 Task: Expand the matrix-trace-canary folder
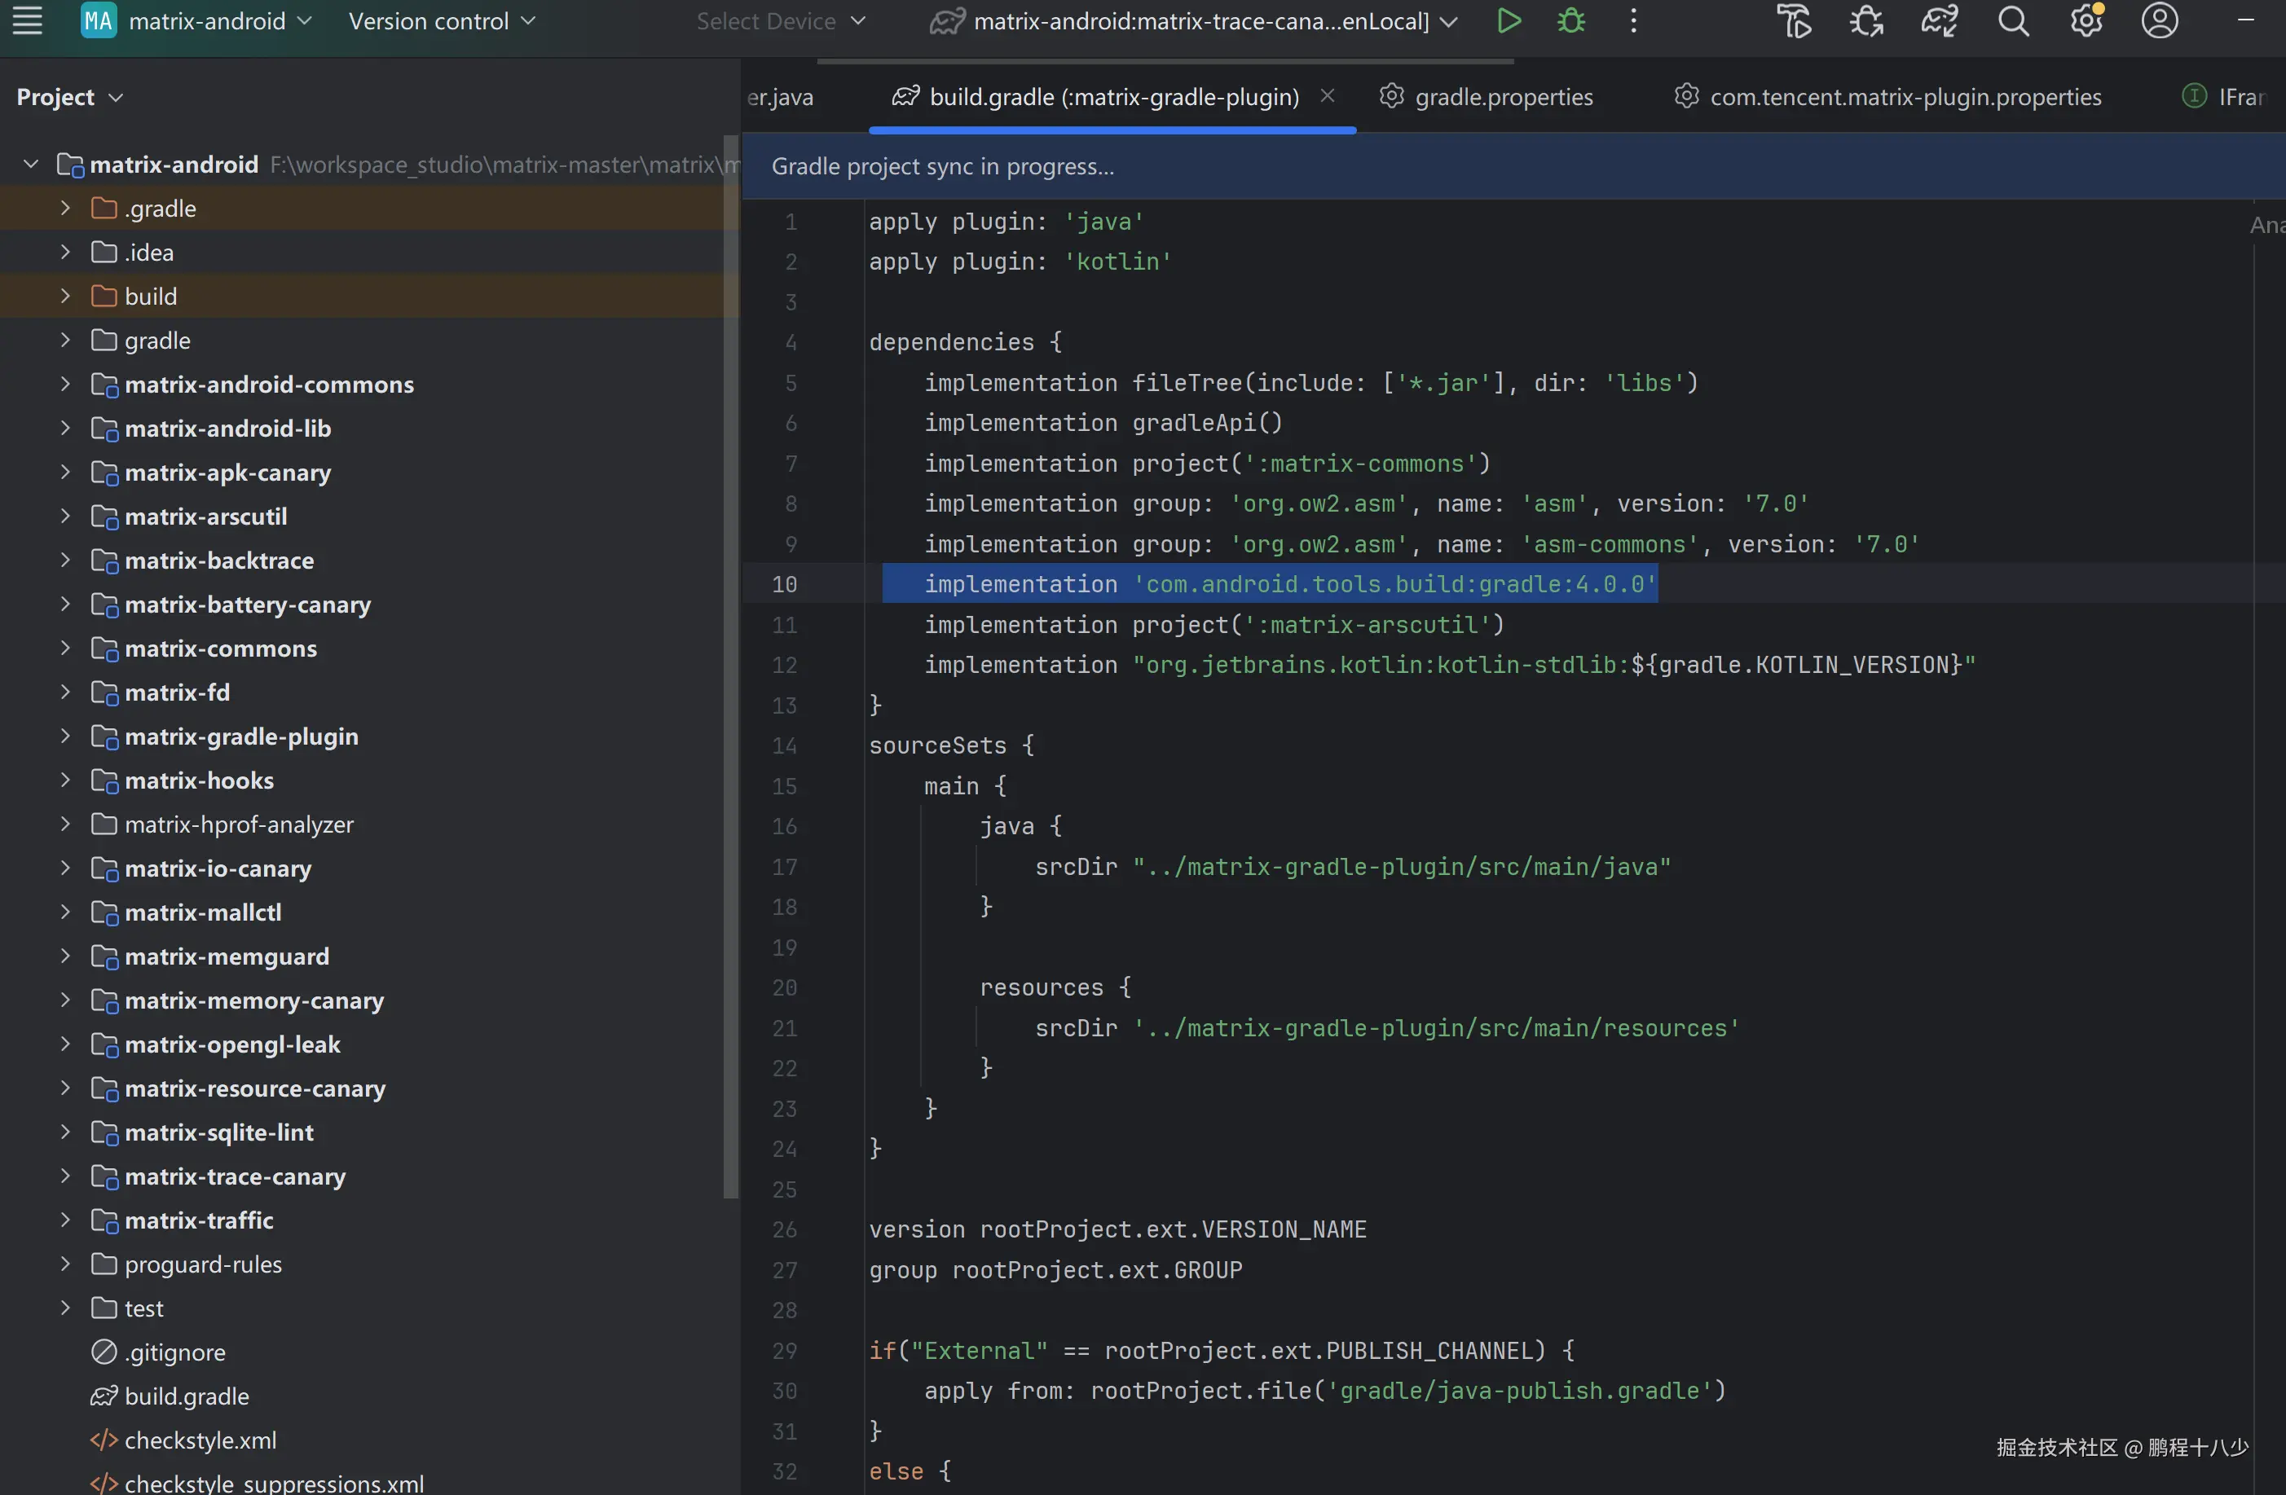click(65, 1176)
